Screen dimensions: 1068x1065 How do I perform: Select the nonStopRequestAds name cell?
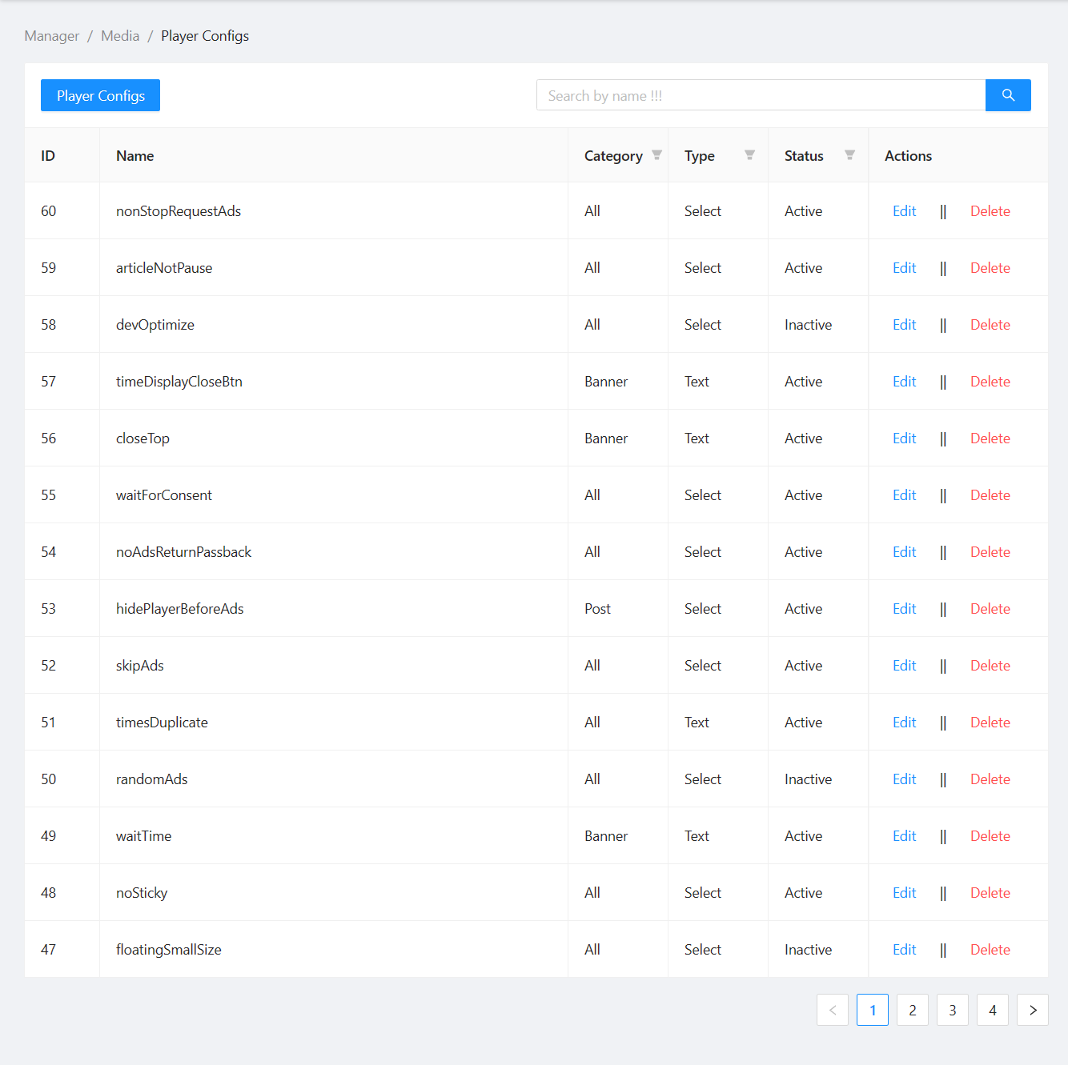pos(334,211)
